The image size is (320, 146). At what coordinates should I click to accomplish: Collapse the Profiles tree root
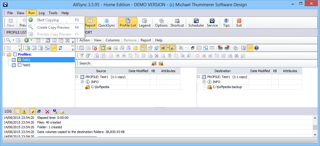click(4, 54)
